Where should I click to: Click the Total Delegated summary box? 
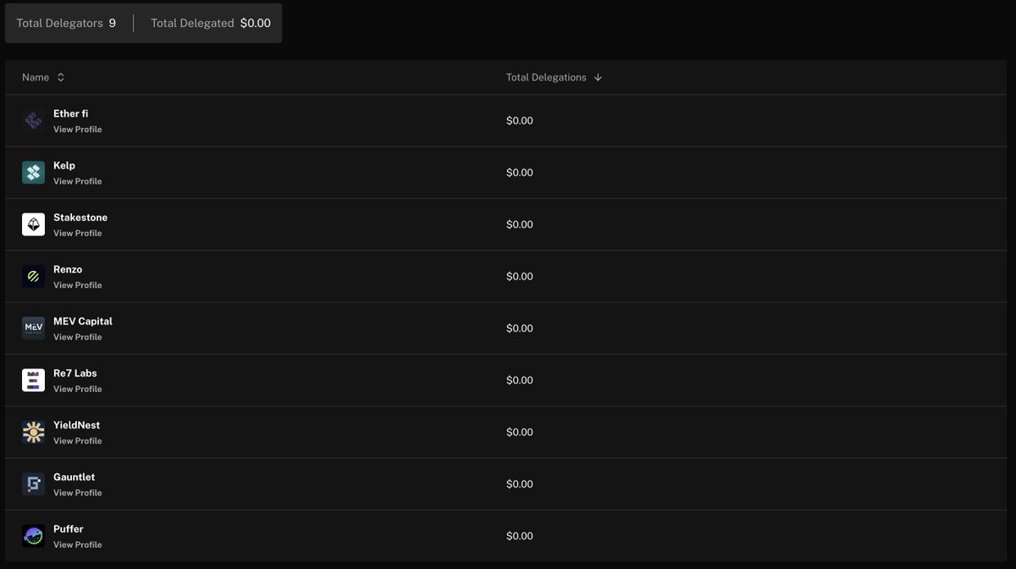pyautogui.click(x=210, y=23)
